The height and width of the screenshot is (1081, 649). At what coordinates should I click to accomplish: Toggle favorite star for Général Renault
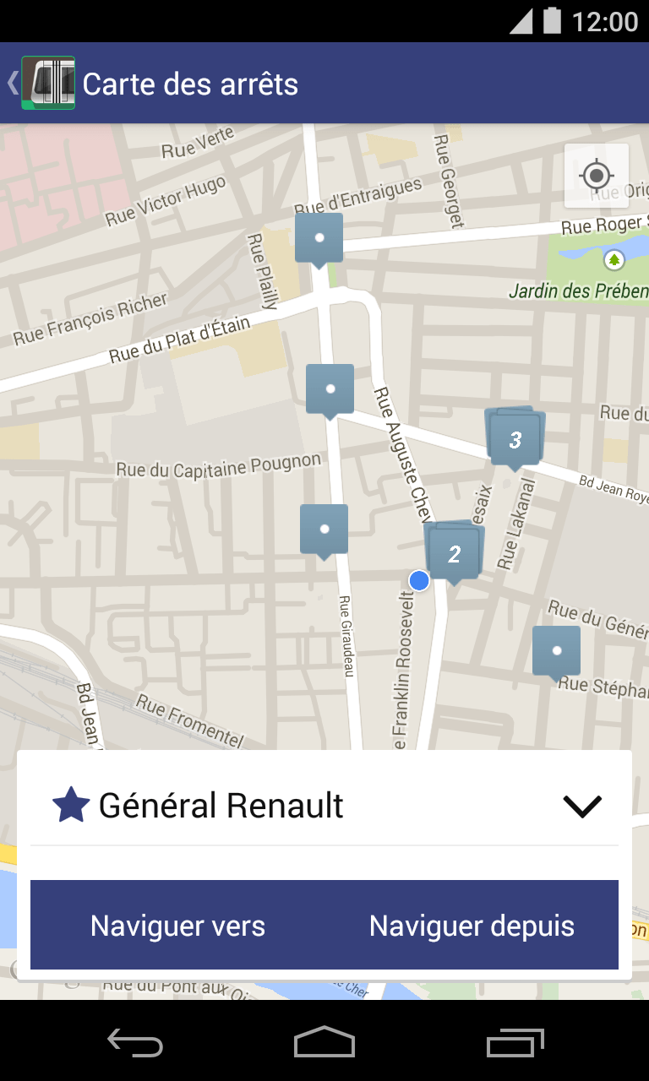[x=71, y=806]
